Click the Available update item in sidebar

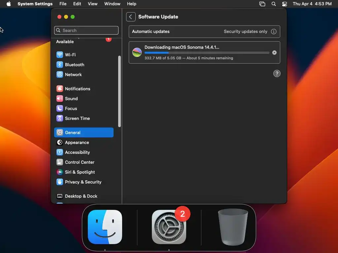coord(84,42)
